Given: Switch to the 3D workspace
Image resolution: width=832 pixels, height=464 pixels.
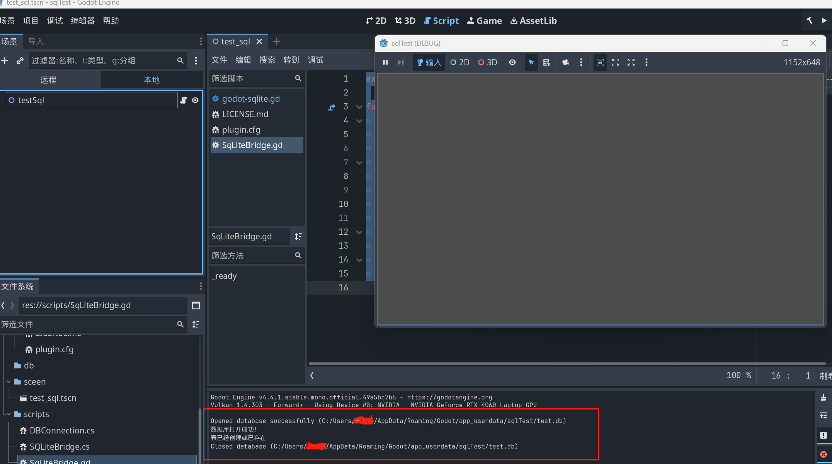Looking at the screenshot, I should [x=405, y=21].
